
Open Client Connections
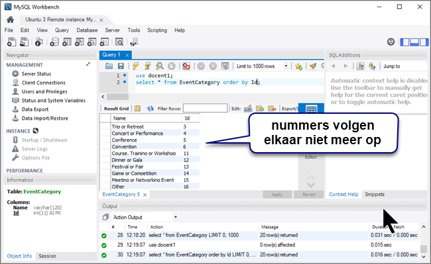coord(43,83)
